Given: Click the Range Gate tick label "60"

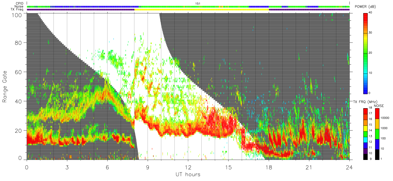Looking at the screenshot, I should point(19,72).
